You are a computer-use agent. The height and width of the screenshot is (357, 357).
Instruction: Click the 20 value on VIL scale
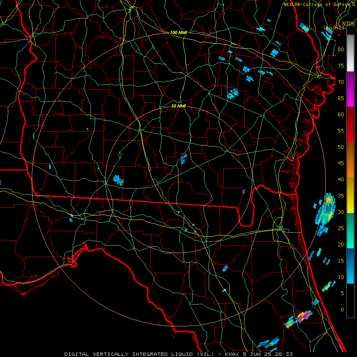[x=341, y=244]
